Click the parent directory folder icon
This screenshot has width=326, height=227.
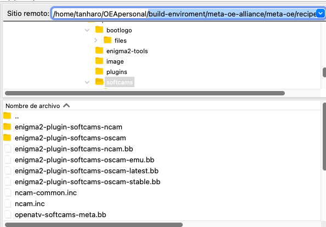pos(7,116)
